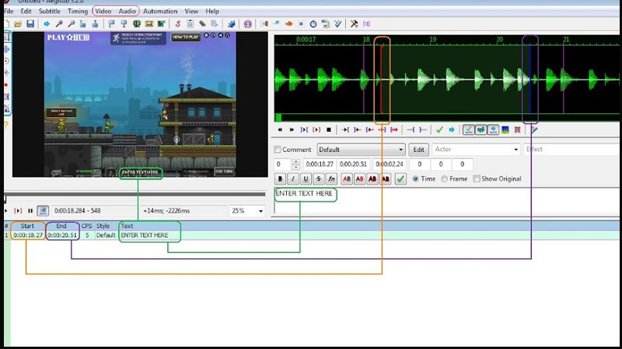
Task: Open the font face fn button
Action: (331, 179)
